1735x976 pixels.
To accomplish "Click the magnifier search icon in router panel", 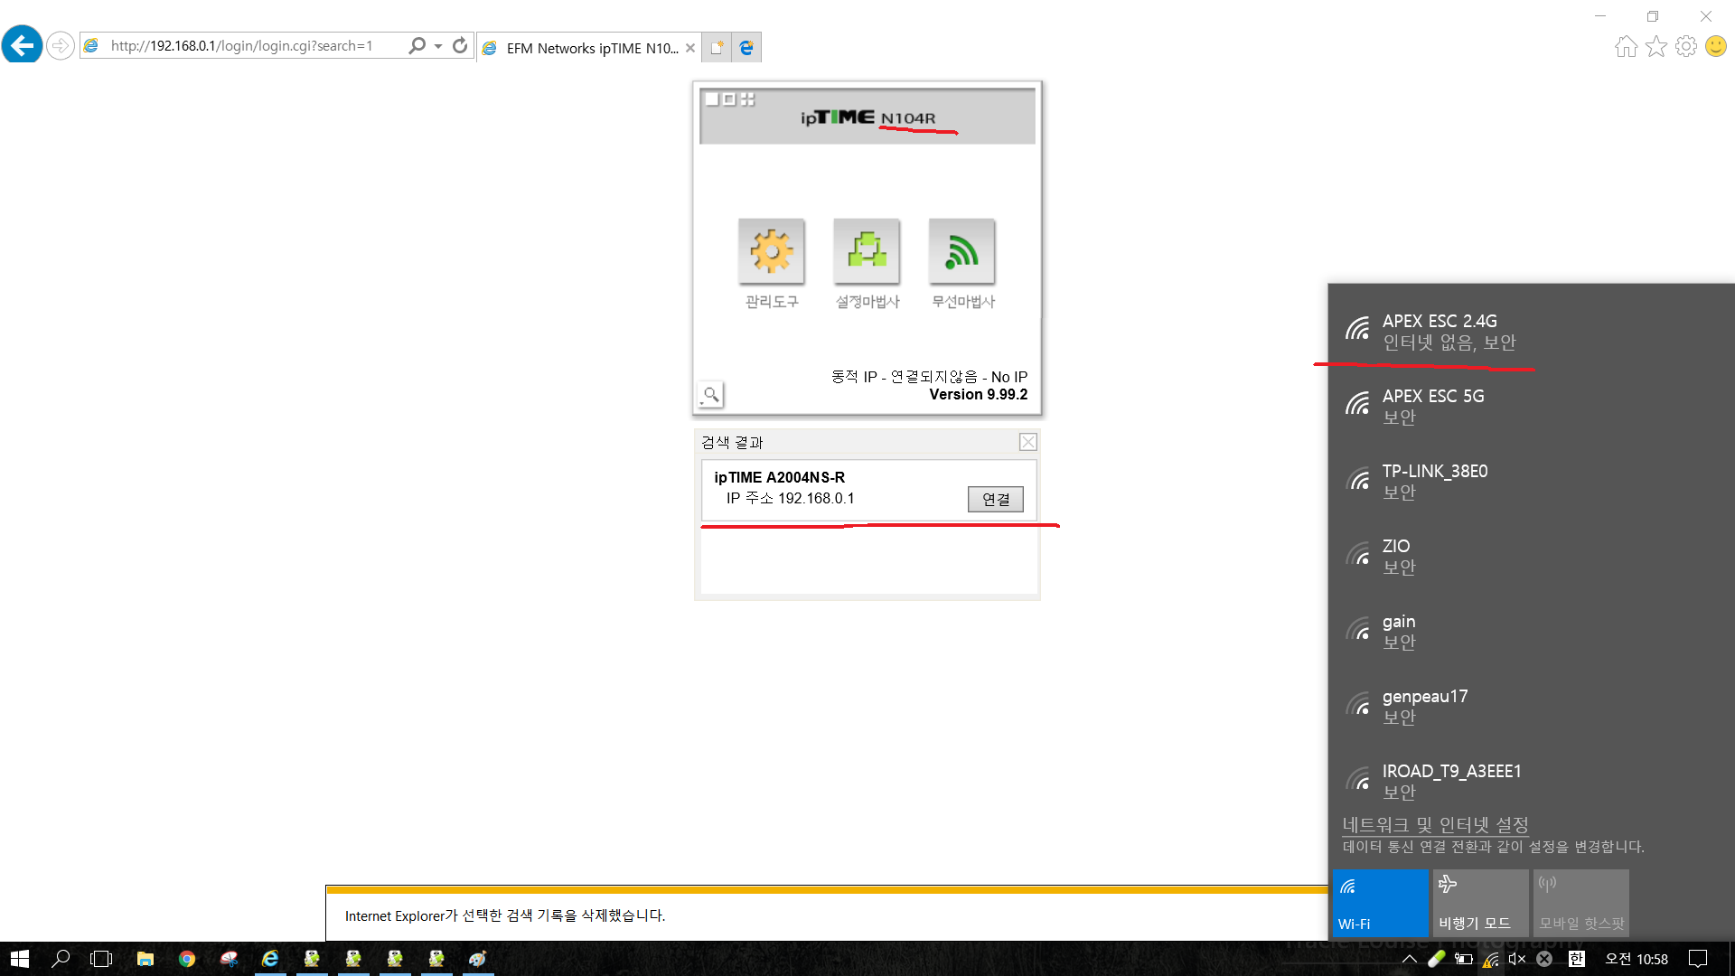I will pyautogui.click(x=711, y=395).
